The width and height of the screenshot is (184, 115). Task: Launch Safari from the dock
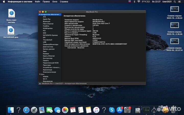[26, 110]
